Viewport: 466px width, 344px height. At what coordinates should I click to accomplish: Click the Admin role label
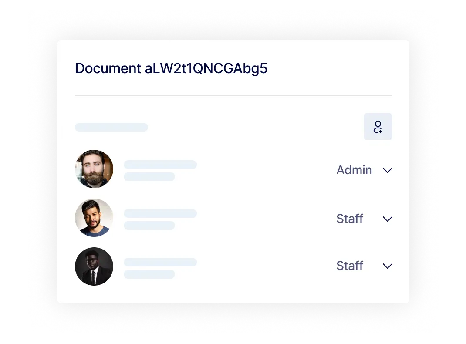(x=354, y=170)
